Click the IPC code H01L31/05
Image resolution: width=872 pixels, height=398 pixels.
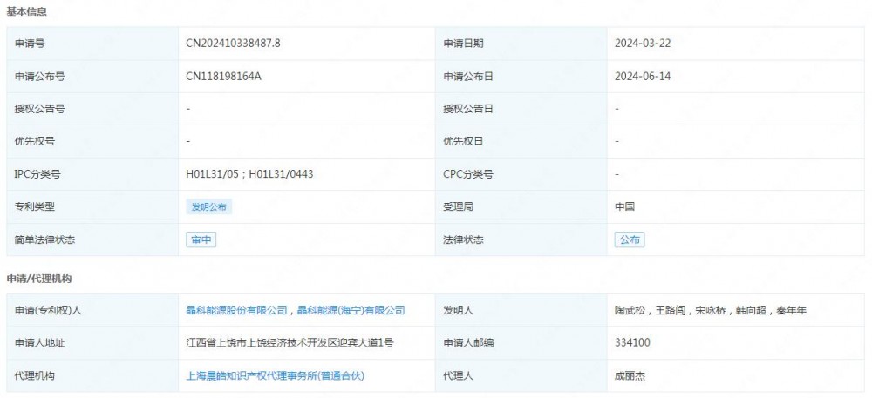click(x=213, y=174)
